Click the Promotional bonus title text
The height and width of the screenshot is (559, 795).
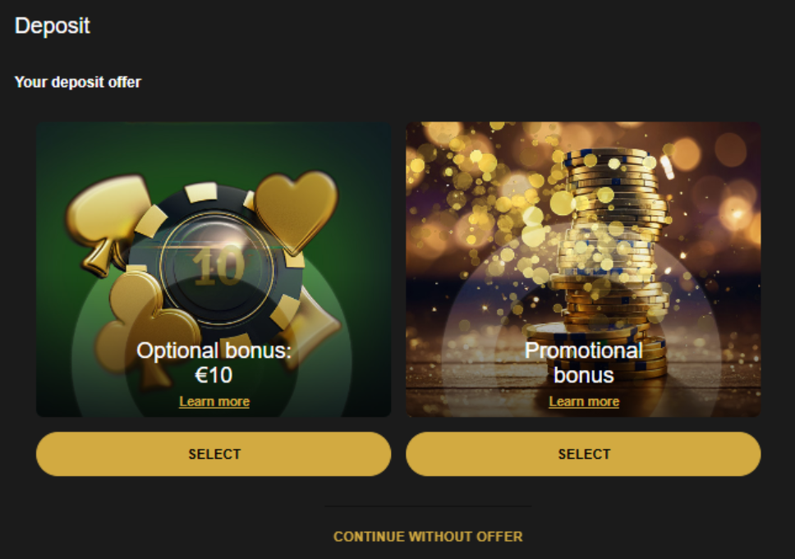click(x=584, y=363)
